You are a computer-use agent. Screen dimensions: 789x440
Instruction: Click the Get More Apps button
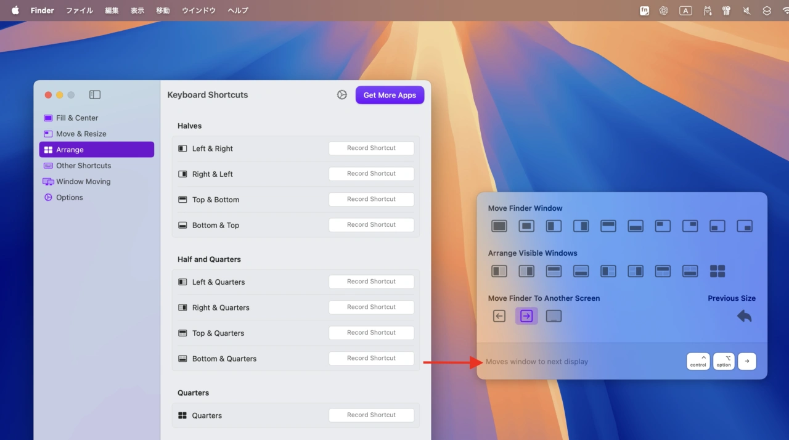pyautogui.click(x=390, y=95)
